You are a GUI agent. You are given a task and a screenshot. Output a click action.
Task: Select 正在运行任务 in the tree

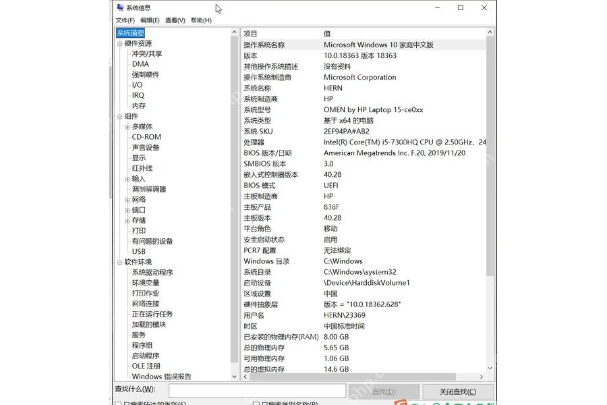152,314
